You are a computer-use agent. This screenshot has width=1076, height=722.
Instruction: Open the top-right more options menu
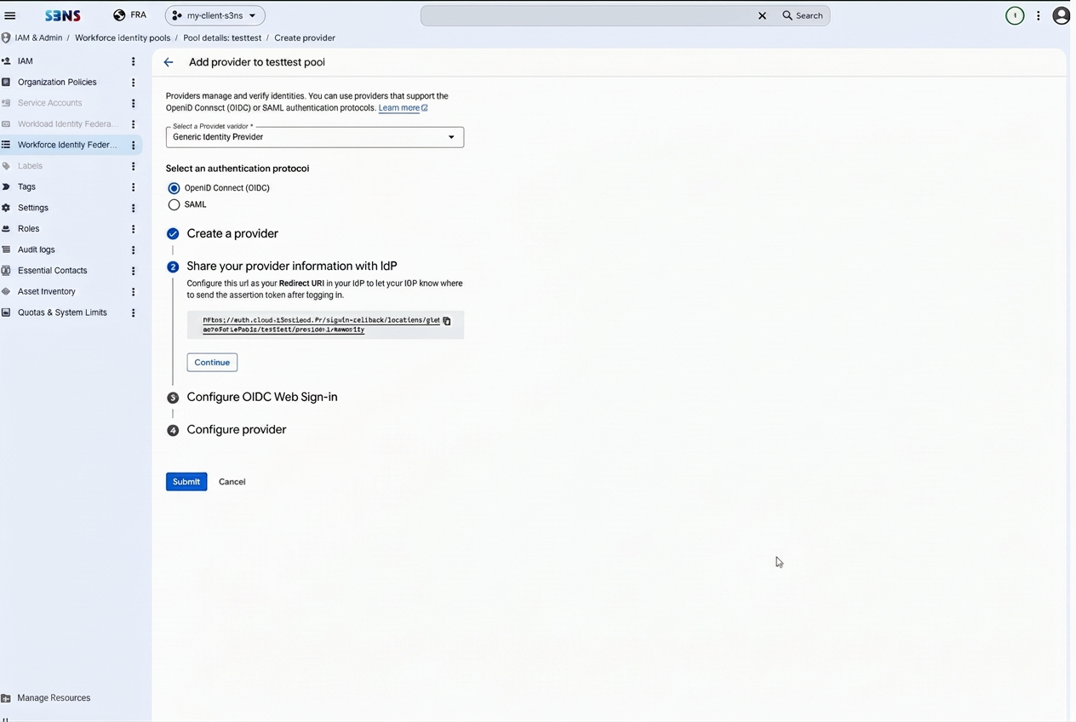1039,15
